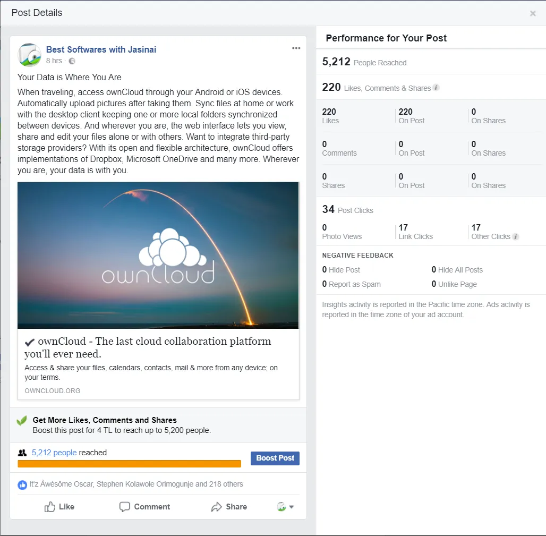546x536 pixels.
Task: Open the ownCloud rocket image thumbnail
Action: (x=158, y=256)
